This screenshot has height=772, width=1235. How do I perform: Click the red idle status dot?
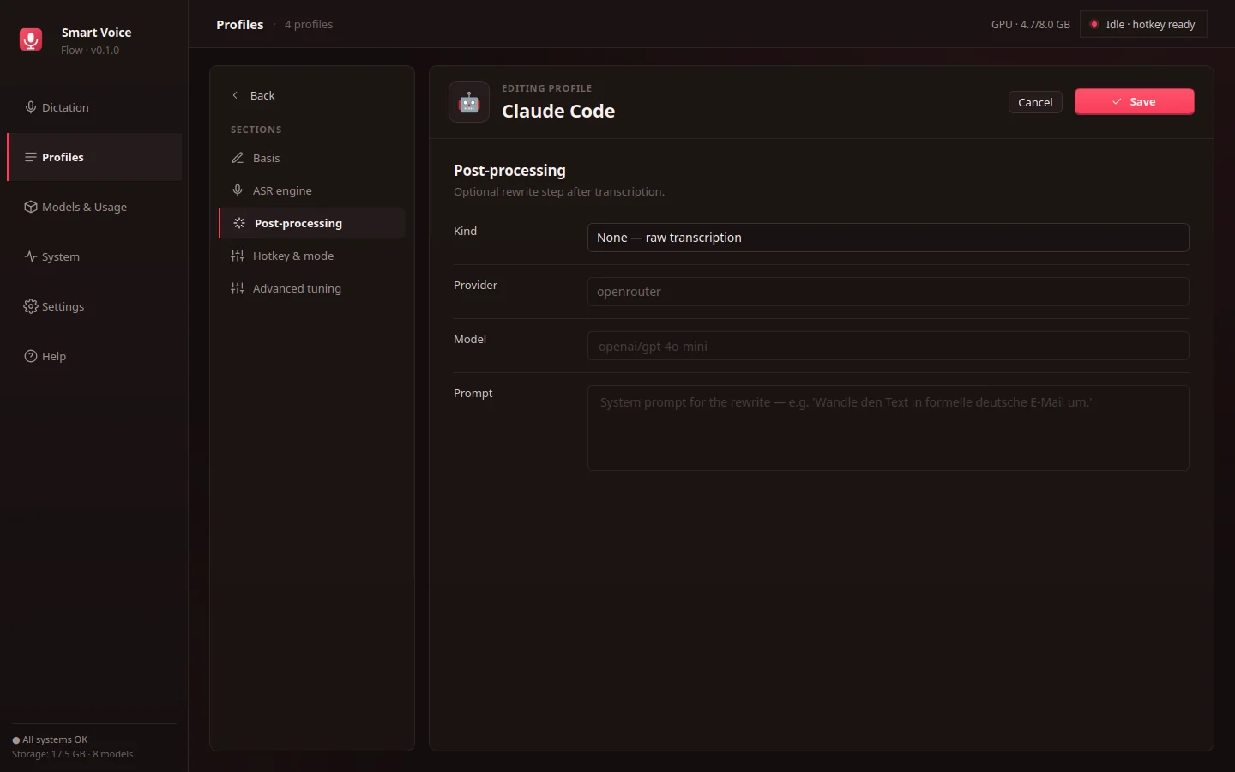tap(1094, 24)
